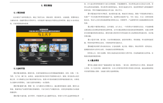
Task: Click the left carousel arrow in diagram
Action: (x=18, y=50)
